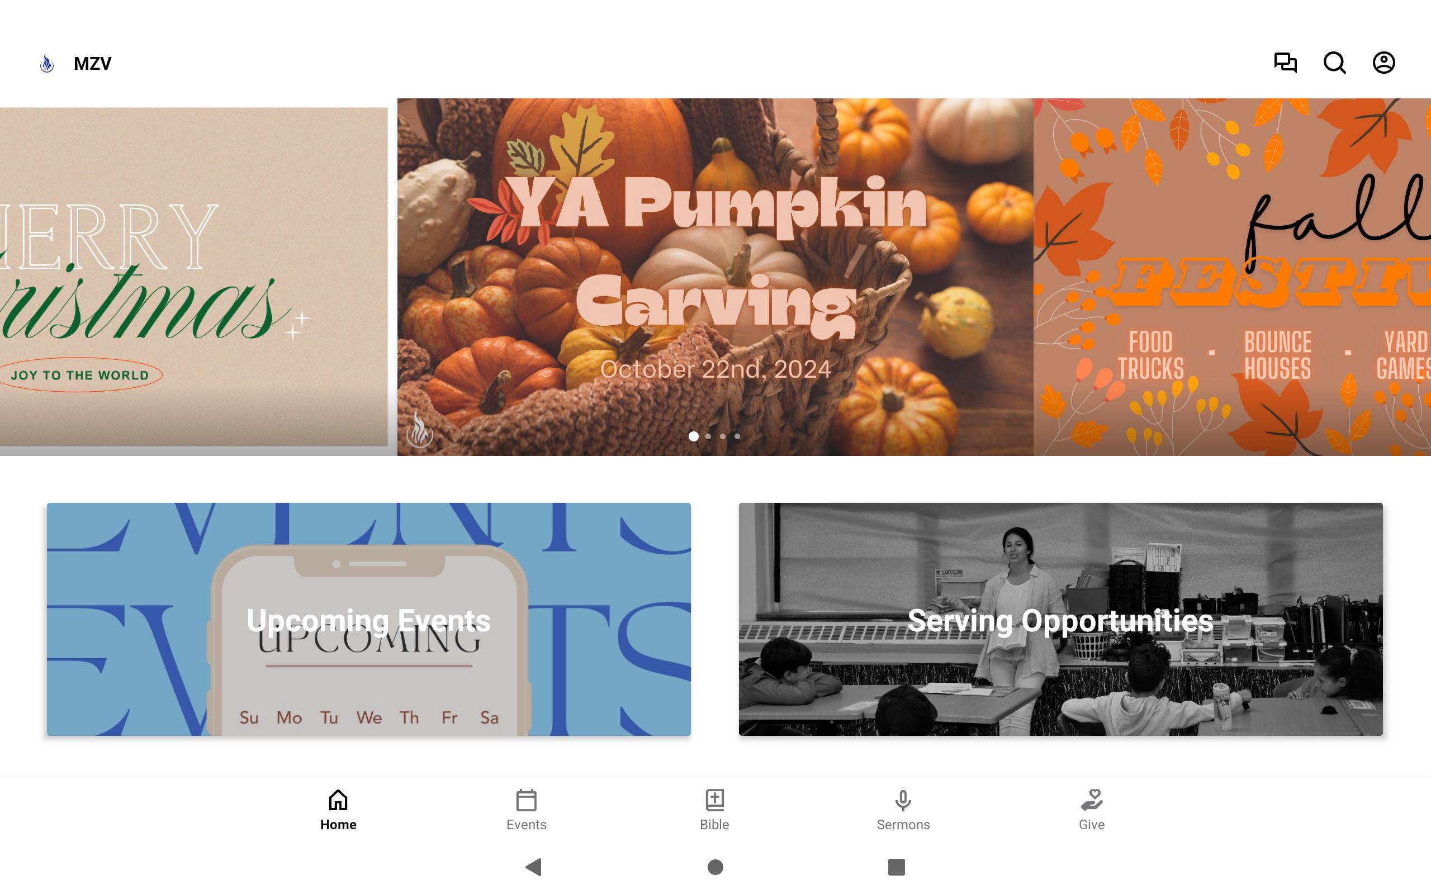Open the Fall Festival banner

pyautogui.click(x=1233, y=277)
